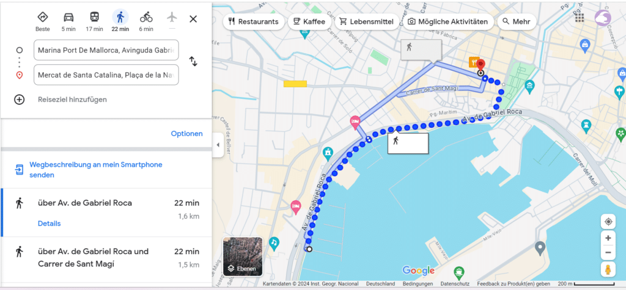This screenshot has width=626, height=290.
Task: Zoom in with the plus button
Action: pyautogui.click(x=608, y=238)
